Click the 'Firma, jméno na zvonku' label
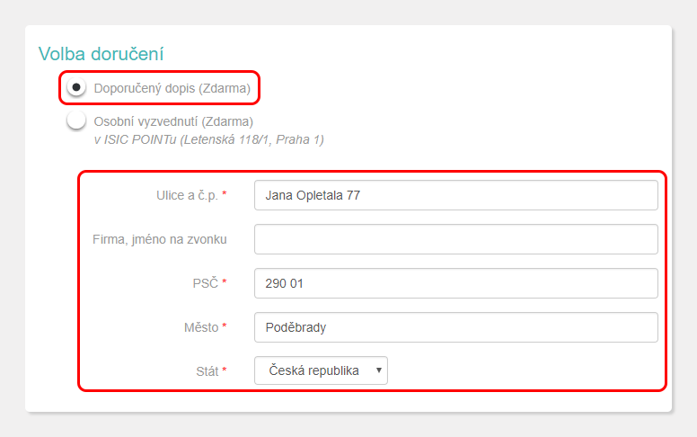This screenshot has width=697, height=437. coord(160,239)
